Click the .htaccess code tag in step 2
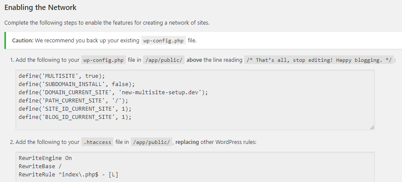 pyautogui.click(x=97, y=142)
